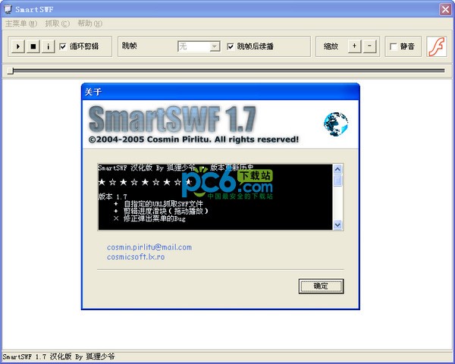Click the 确定 button in the About dialog
The width and height of the screenshot is (455, 364).
[x=321, y=286]
